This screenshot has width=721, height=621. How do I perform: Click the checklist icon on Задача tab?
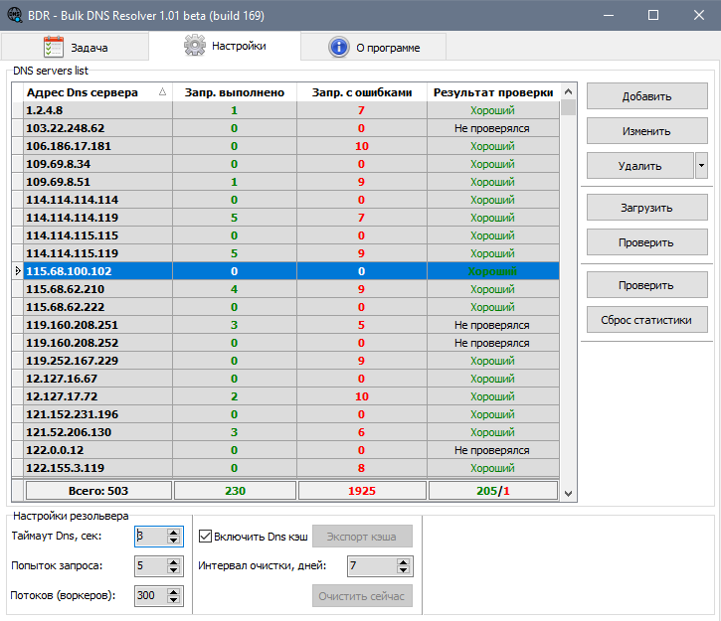coord(54,47)
